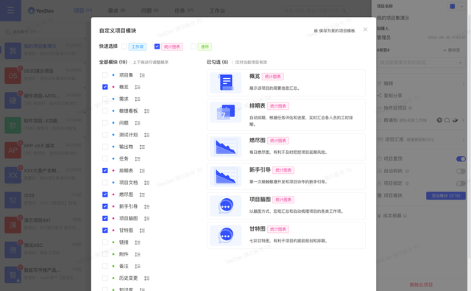Click the 甘特图 chat bubble icon
The width and height of the screenshot is (471, 291).
pyautogui.click(x=226, y=236)
